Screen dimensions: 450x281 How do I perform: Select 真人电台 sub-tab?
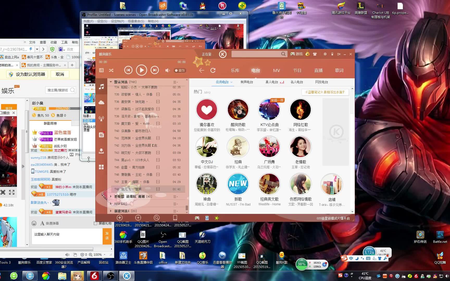[272, 82]
